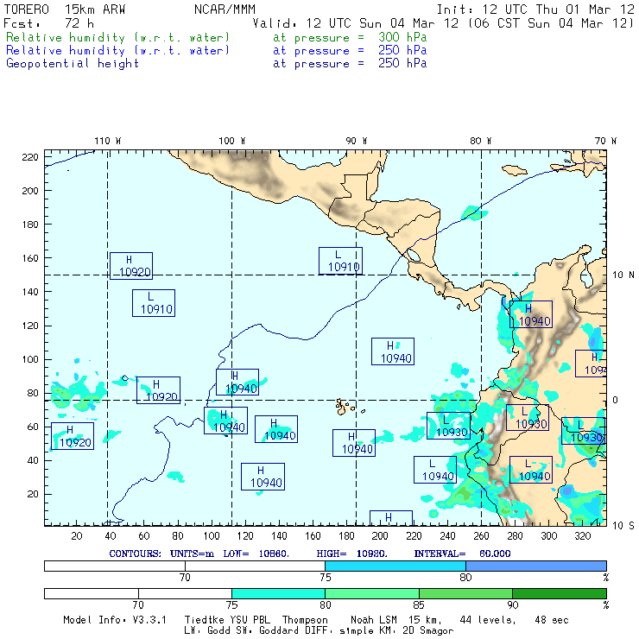The height and width of the screenshot is (639, 639).
Task: Click the 'Thompson' microphysics text
Action: 305,620
